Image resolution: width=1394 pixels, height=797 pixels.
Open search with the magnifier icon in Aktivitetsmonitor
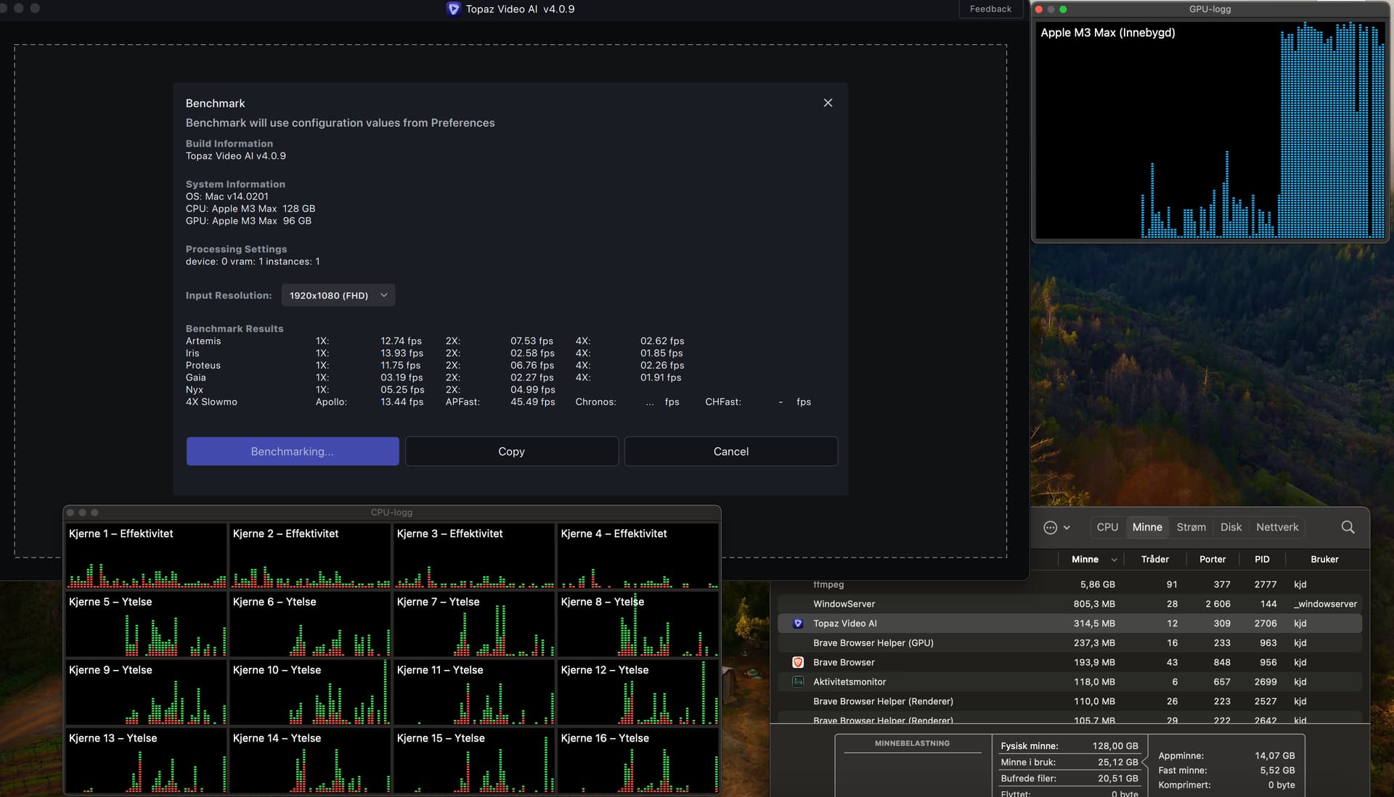(1348, 528)
